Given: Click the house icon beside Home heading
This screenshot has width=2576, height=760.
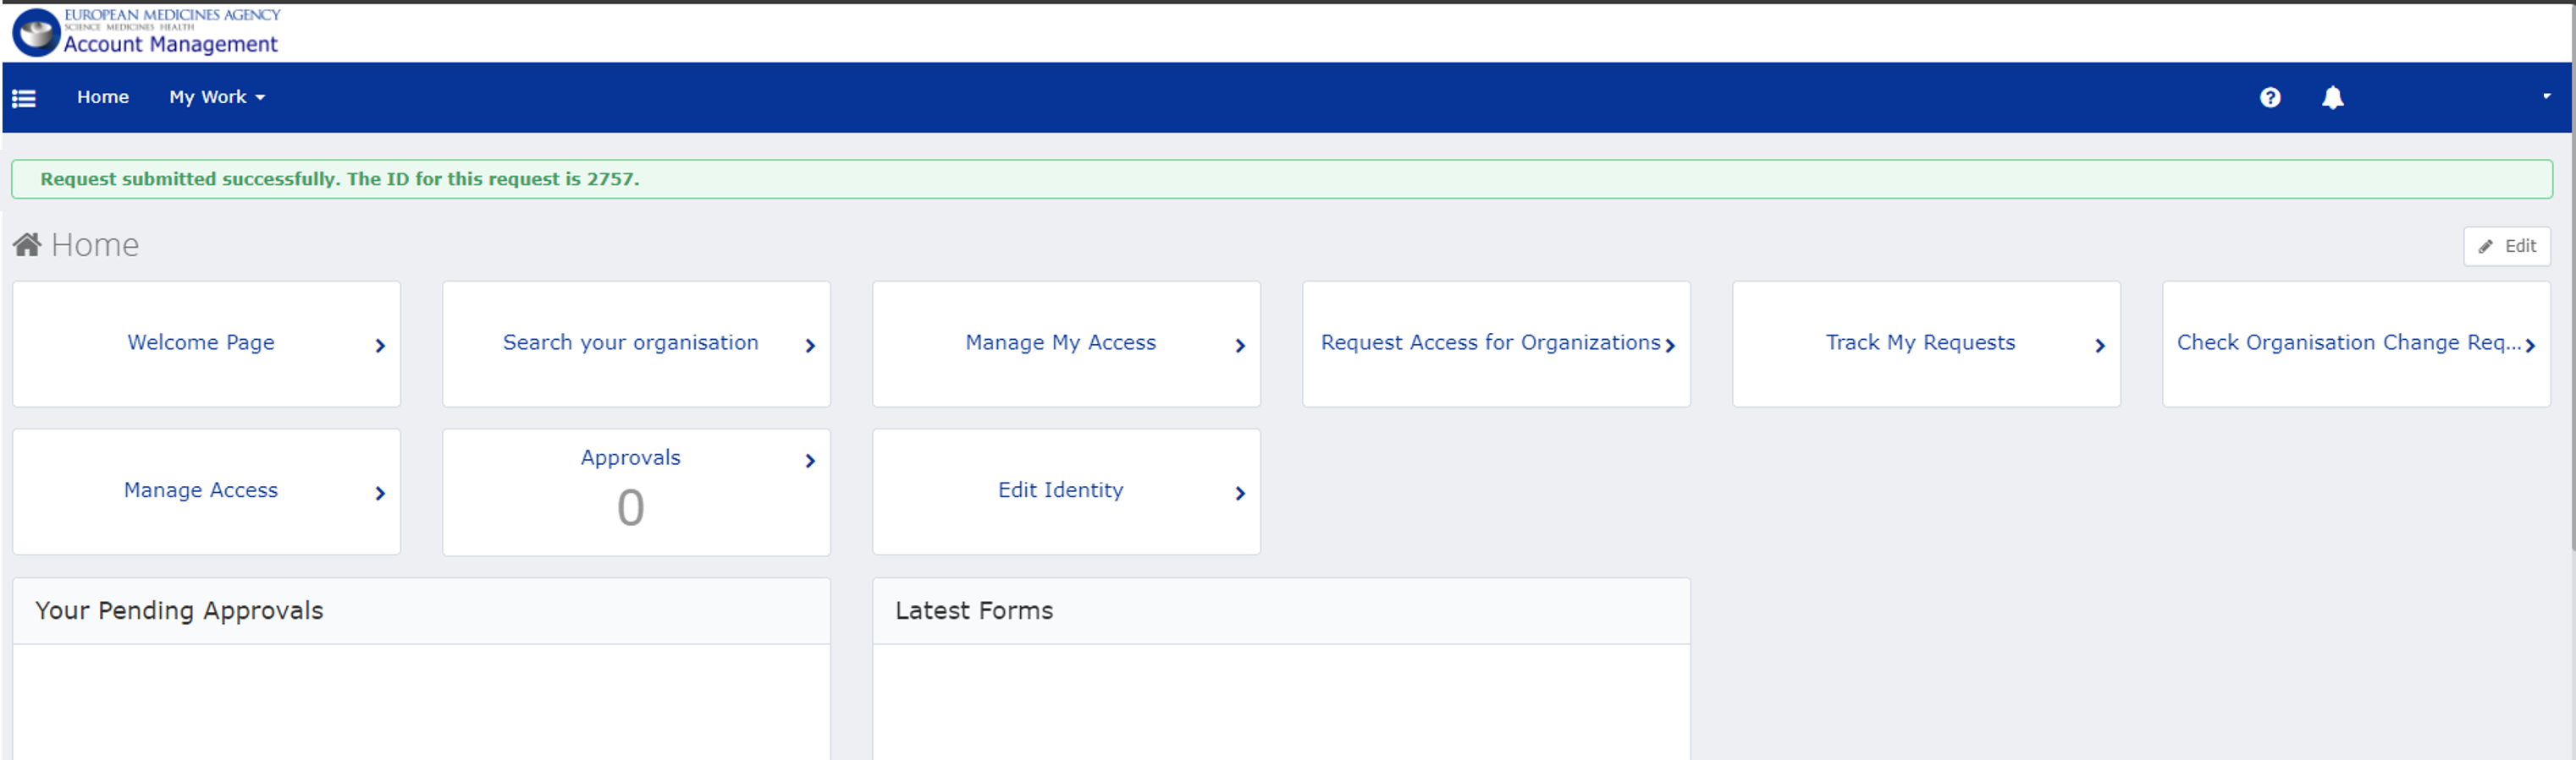Looking at the screenshot, I should (x=27, y=244).
